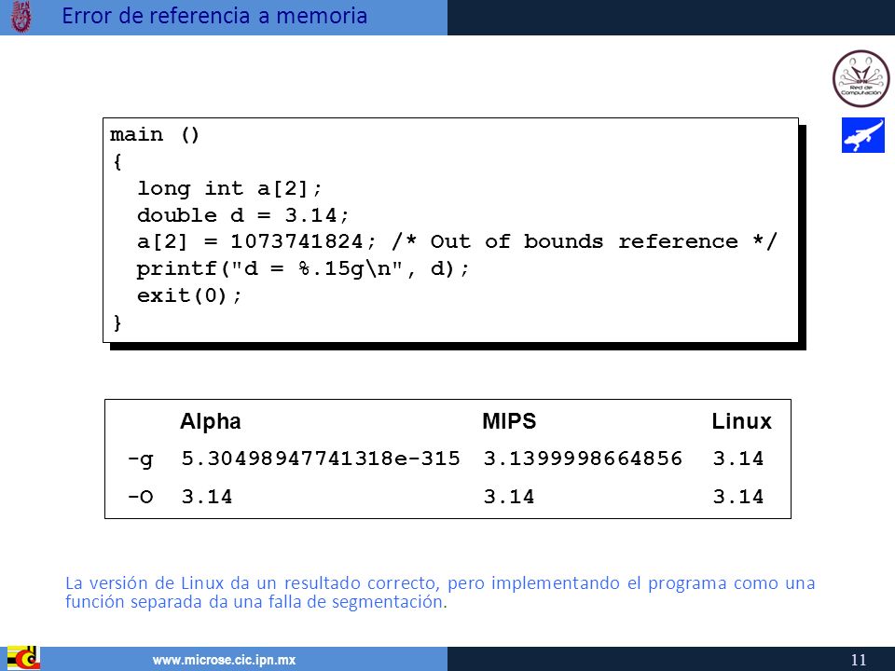Click the CIC logo in the footer
This screenshot has width=895, height=671.
click(x=22, y=659)
